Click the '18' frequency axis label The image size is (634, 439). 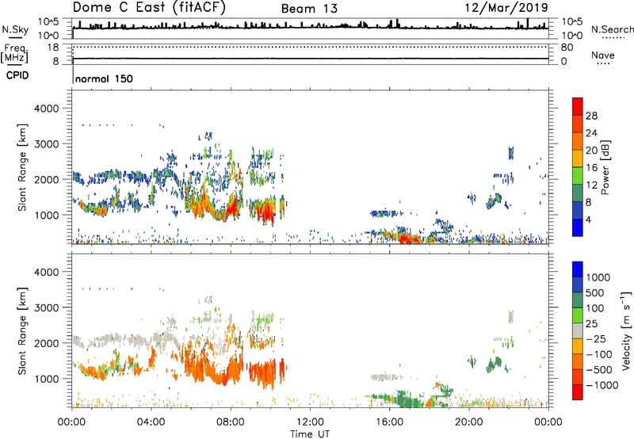pos(53,48)
